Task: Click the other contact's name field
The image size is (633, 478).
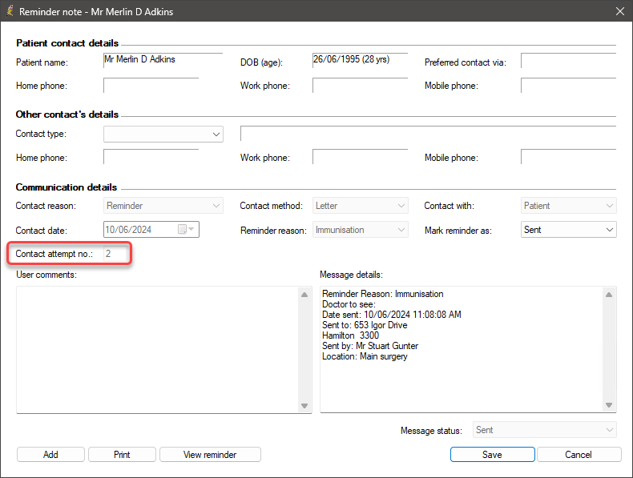Action: (x=429, y=134)
